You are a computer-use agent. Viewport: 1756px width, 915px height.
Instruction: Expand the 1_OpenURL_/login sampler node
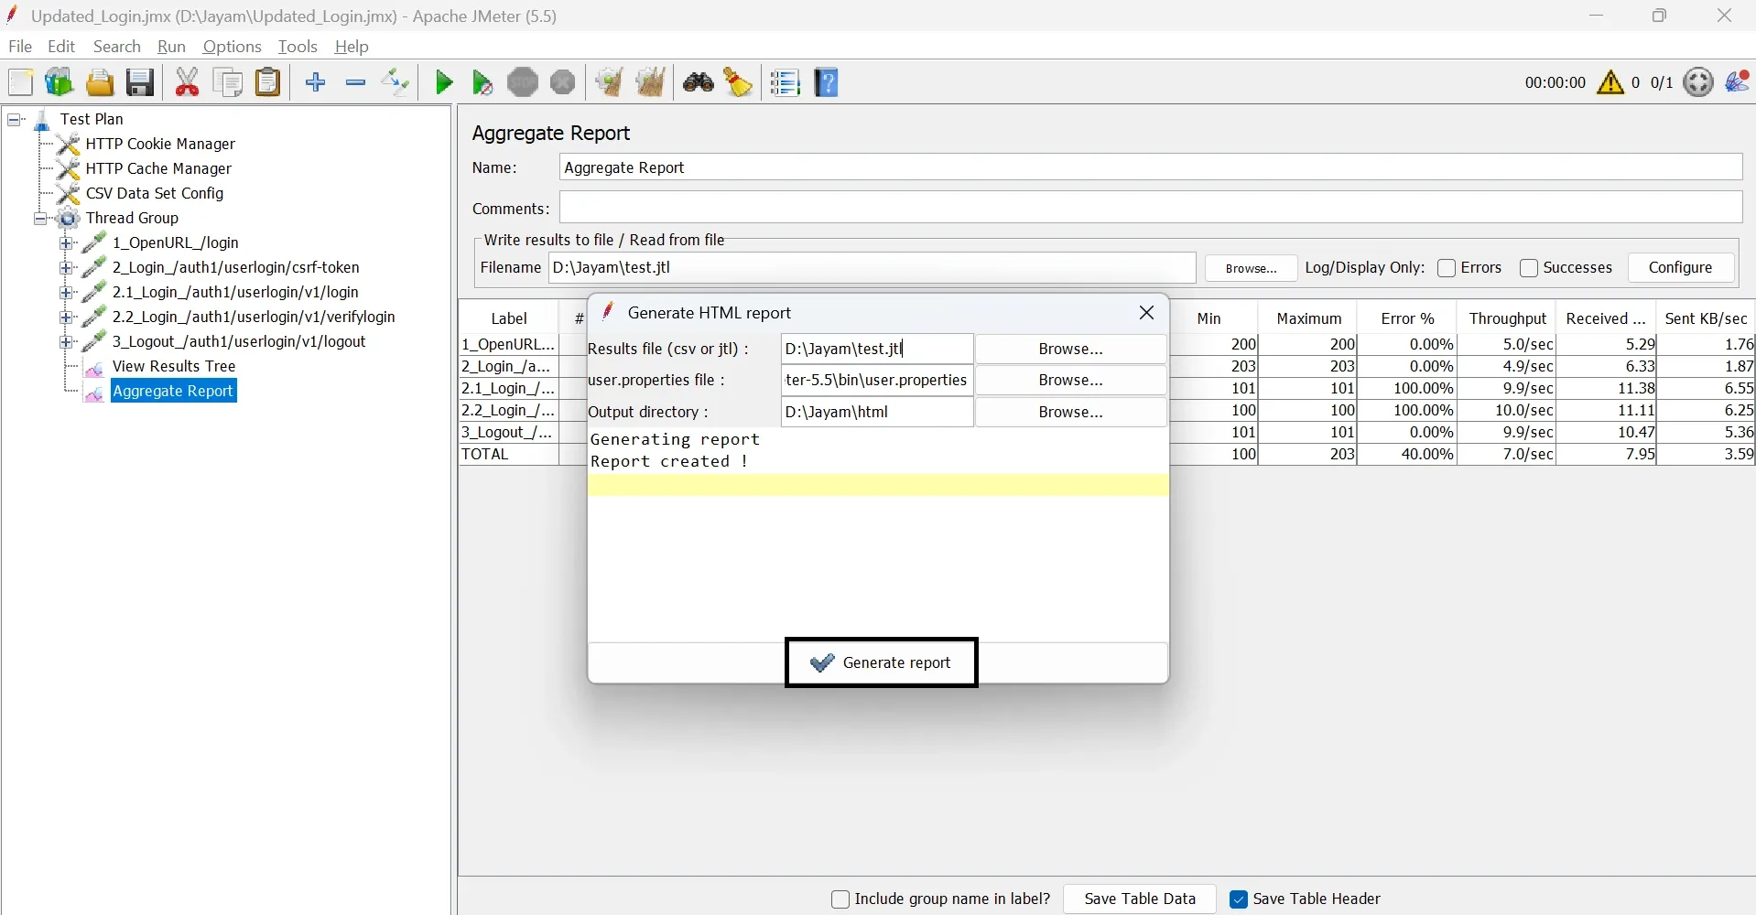pos(66,242)
